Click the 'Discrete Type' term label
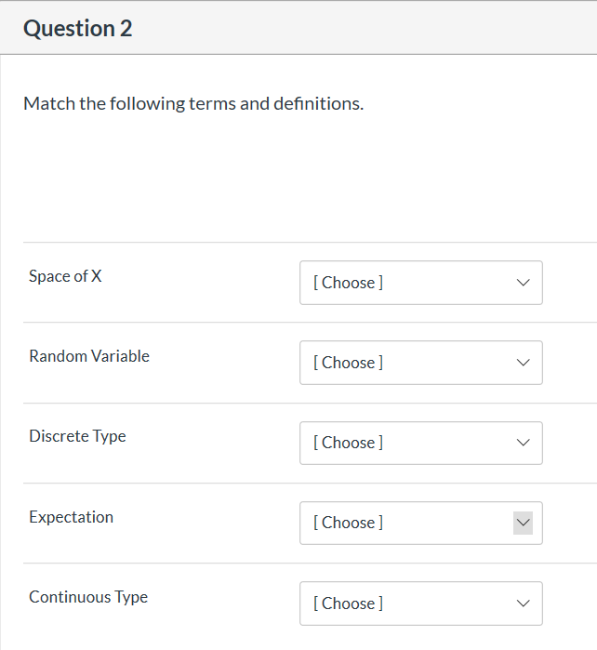 coord(77,436)
